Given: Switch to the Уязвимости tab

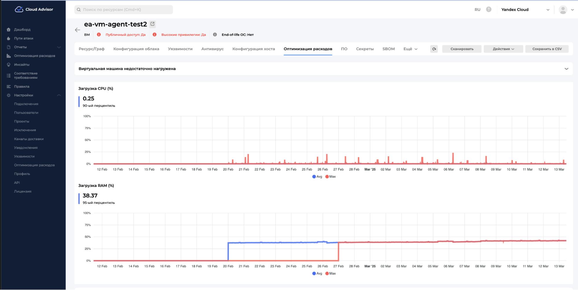Looking at the screenshot, I should 180,49.
